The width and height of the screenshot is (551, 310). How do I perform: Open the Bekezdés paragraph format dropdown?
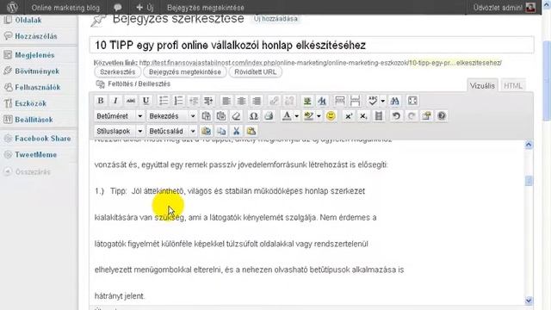[172, 116]
